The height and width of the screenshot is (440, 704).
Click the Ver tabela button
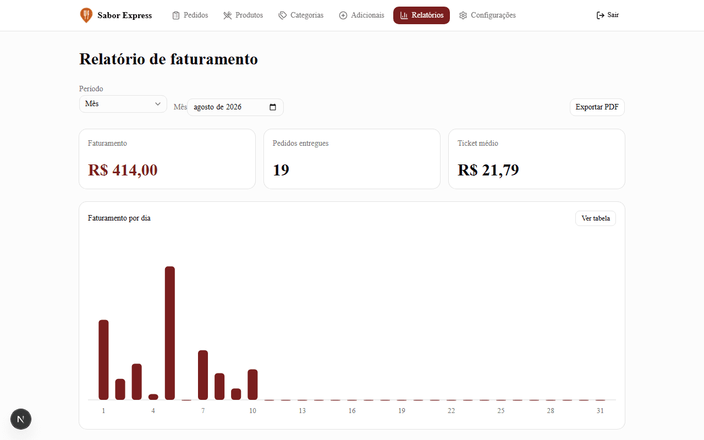(x=596, y=218)
